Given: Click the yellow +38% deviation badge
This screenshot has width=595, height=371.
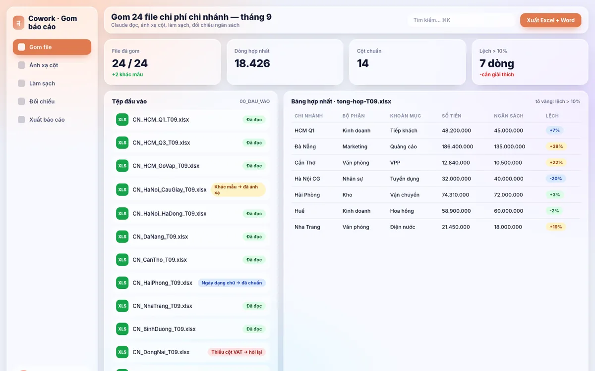Looking at the screenshot, I should (x=556, y=146).
